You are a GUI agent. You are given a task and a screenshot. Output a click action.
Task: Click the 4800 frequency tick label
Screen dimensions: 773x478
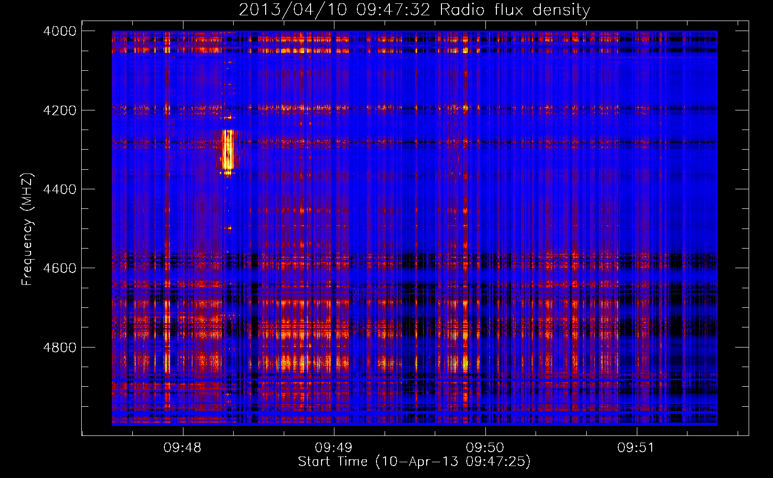click(x=60, y=348)
